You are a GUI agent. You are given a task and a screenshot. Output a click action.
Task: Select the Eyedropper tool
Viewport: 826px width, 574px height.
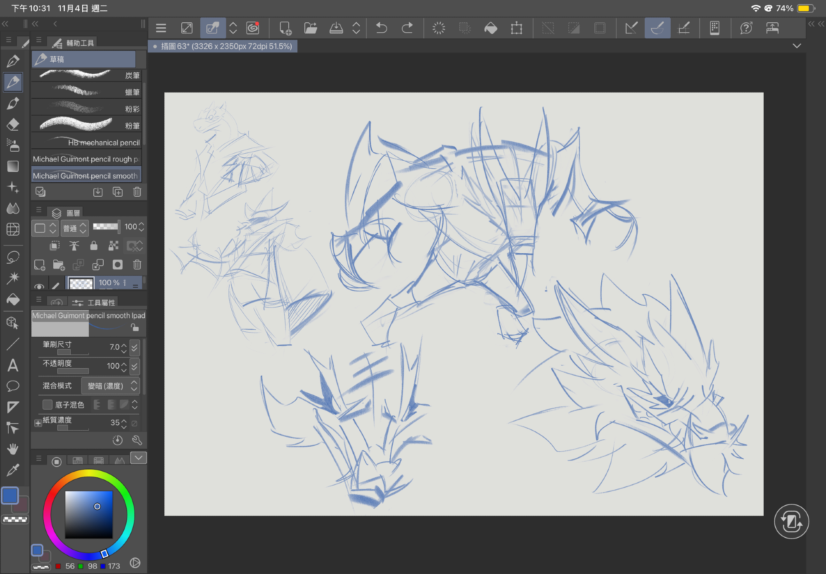(x=13, y=470)
